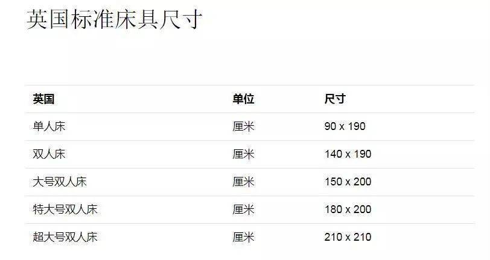Viewport: 490px width, 260px height.
Task: Select the size value 90 x 190
Action: pos(345,126)
